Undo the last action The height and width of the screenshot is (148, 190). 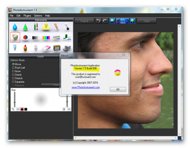(98, 21)
